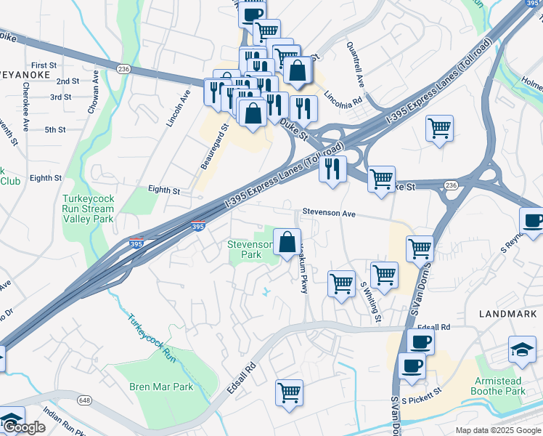Viewport: 543px width, 436px height.
Task: Click the Stevenson Ave street label
Action: (x=329, y=212)
